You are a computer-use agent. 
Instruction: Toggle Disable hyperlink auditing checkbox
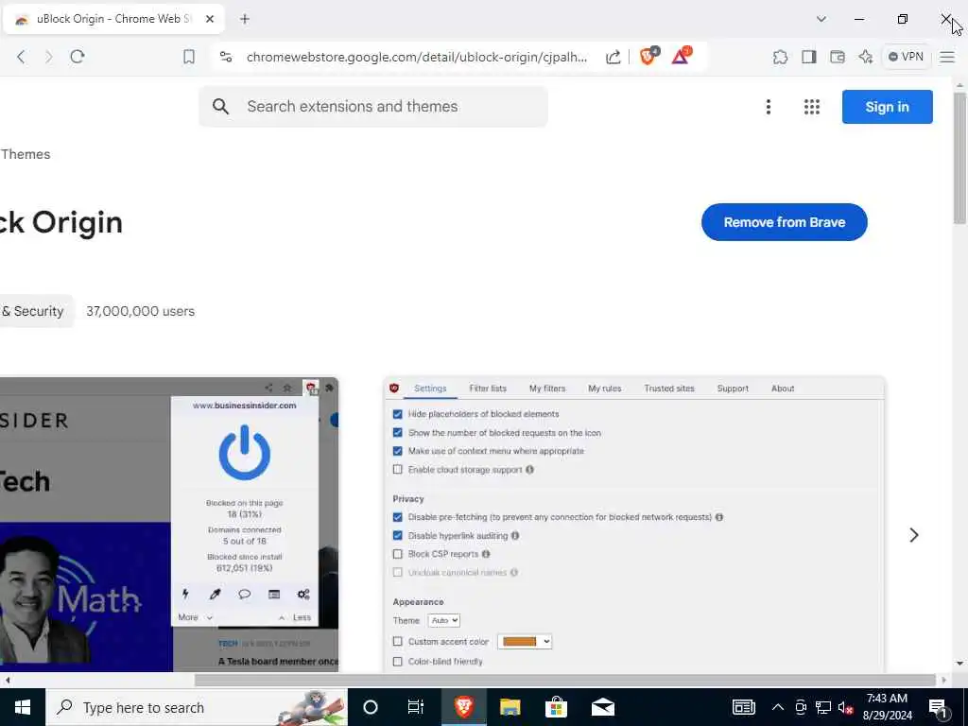click(x=398, y=536)
